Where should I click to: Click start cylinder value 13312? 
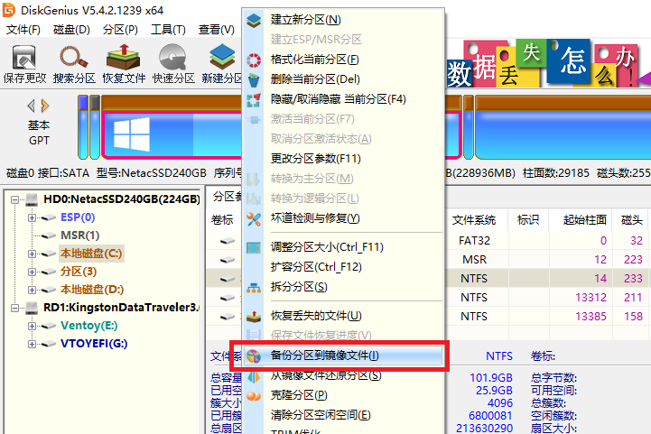click(x=591, y=298)
